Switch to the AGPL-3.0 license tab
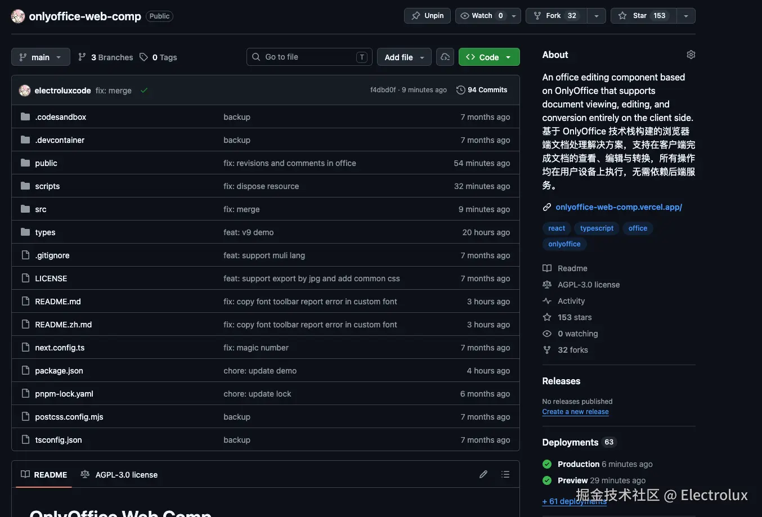This screenshot has height=517, width=762. click(119, 474)
